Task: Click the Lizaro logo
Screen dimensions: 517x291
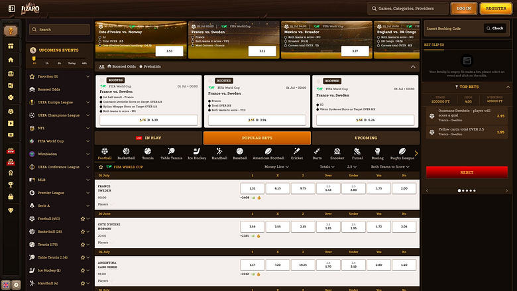Action: pyautogui.click(x=30, y=8)
